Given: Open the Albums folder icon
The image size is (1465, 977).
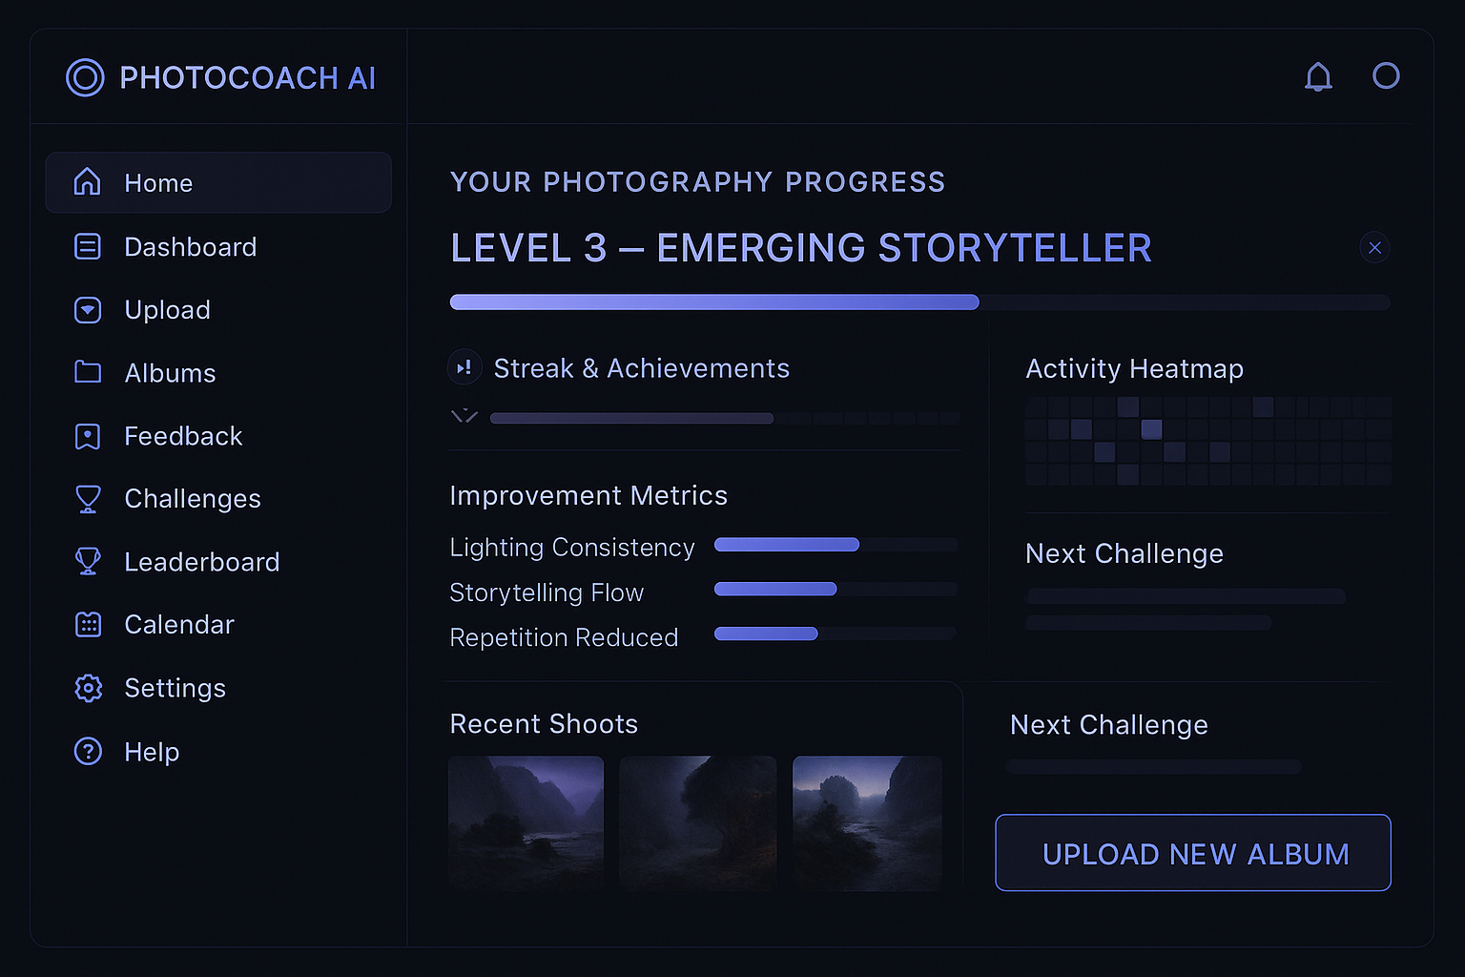Looking at the screenshot, I should (x=88, y=372).
